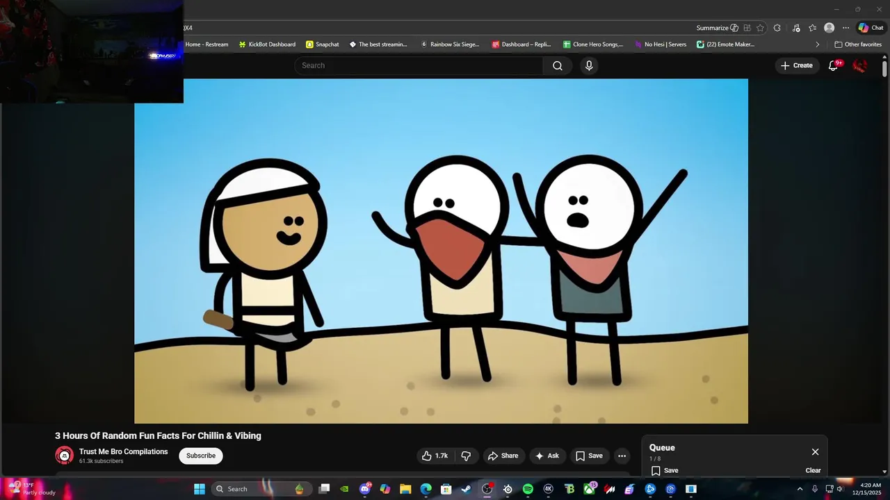Add this page to favorites star

pyautogui.click(x=760, y=28)
